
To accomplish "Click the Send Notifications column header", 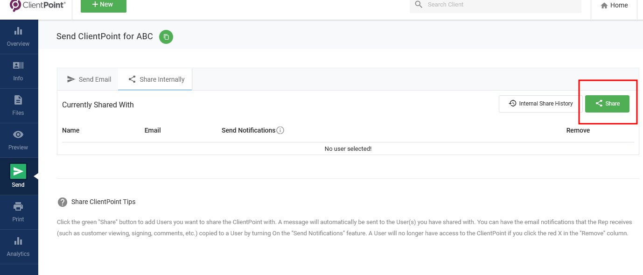I will [x=248, y=130].
